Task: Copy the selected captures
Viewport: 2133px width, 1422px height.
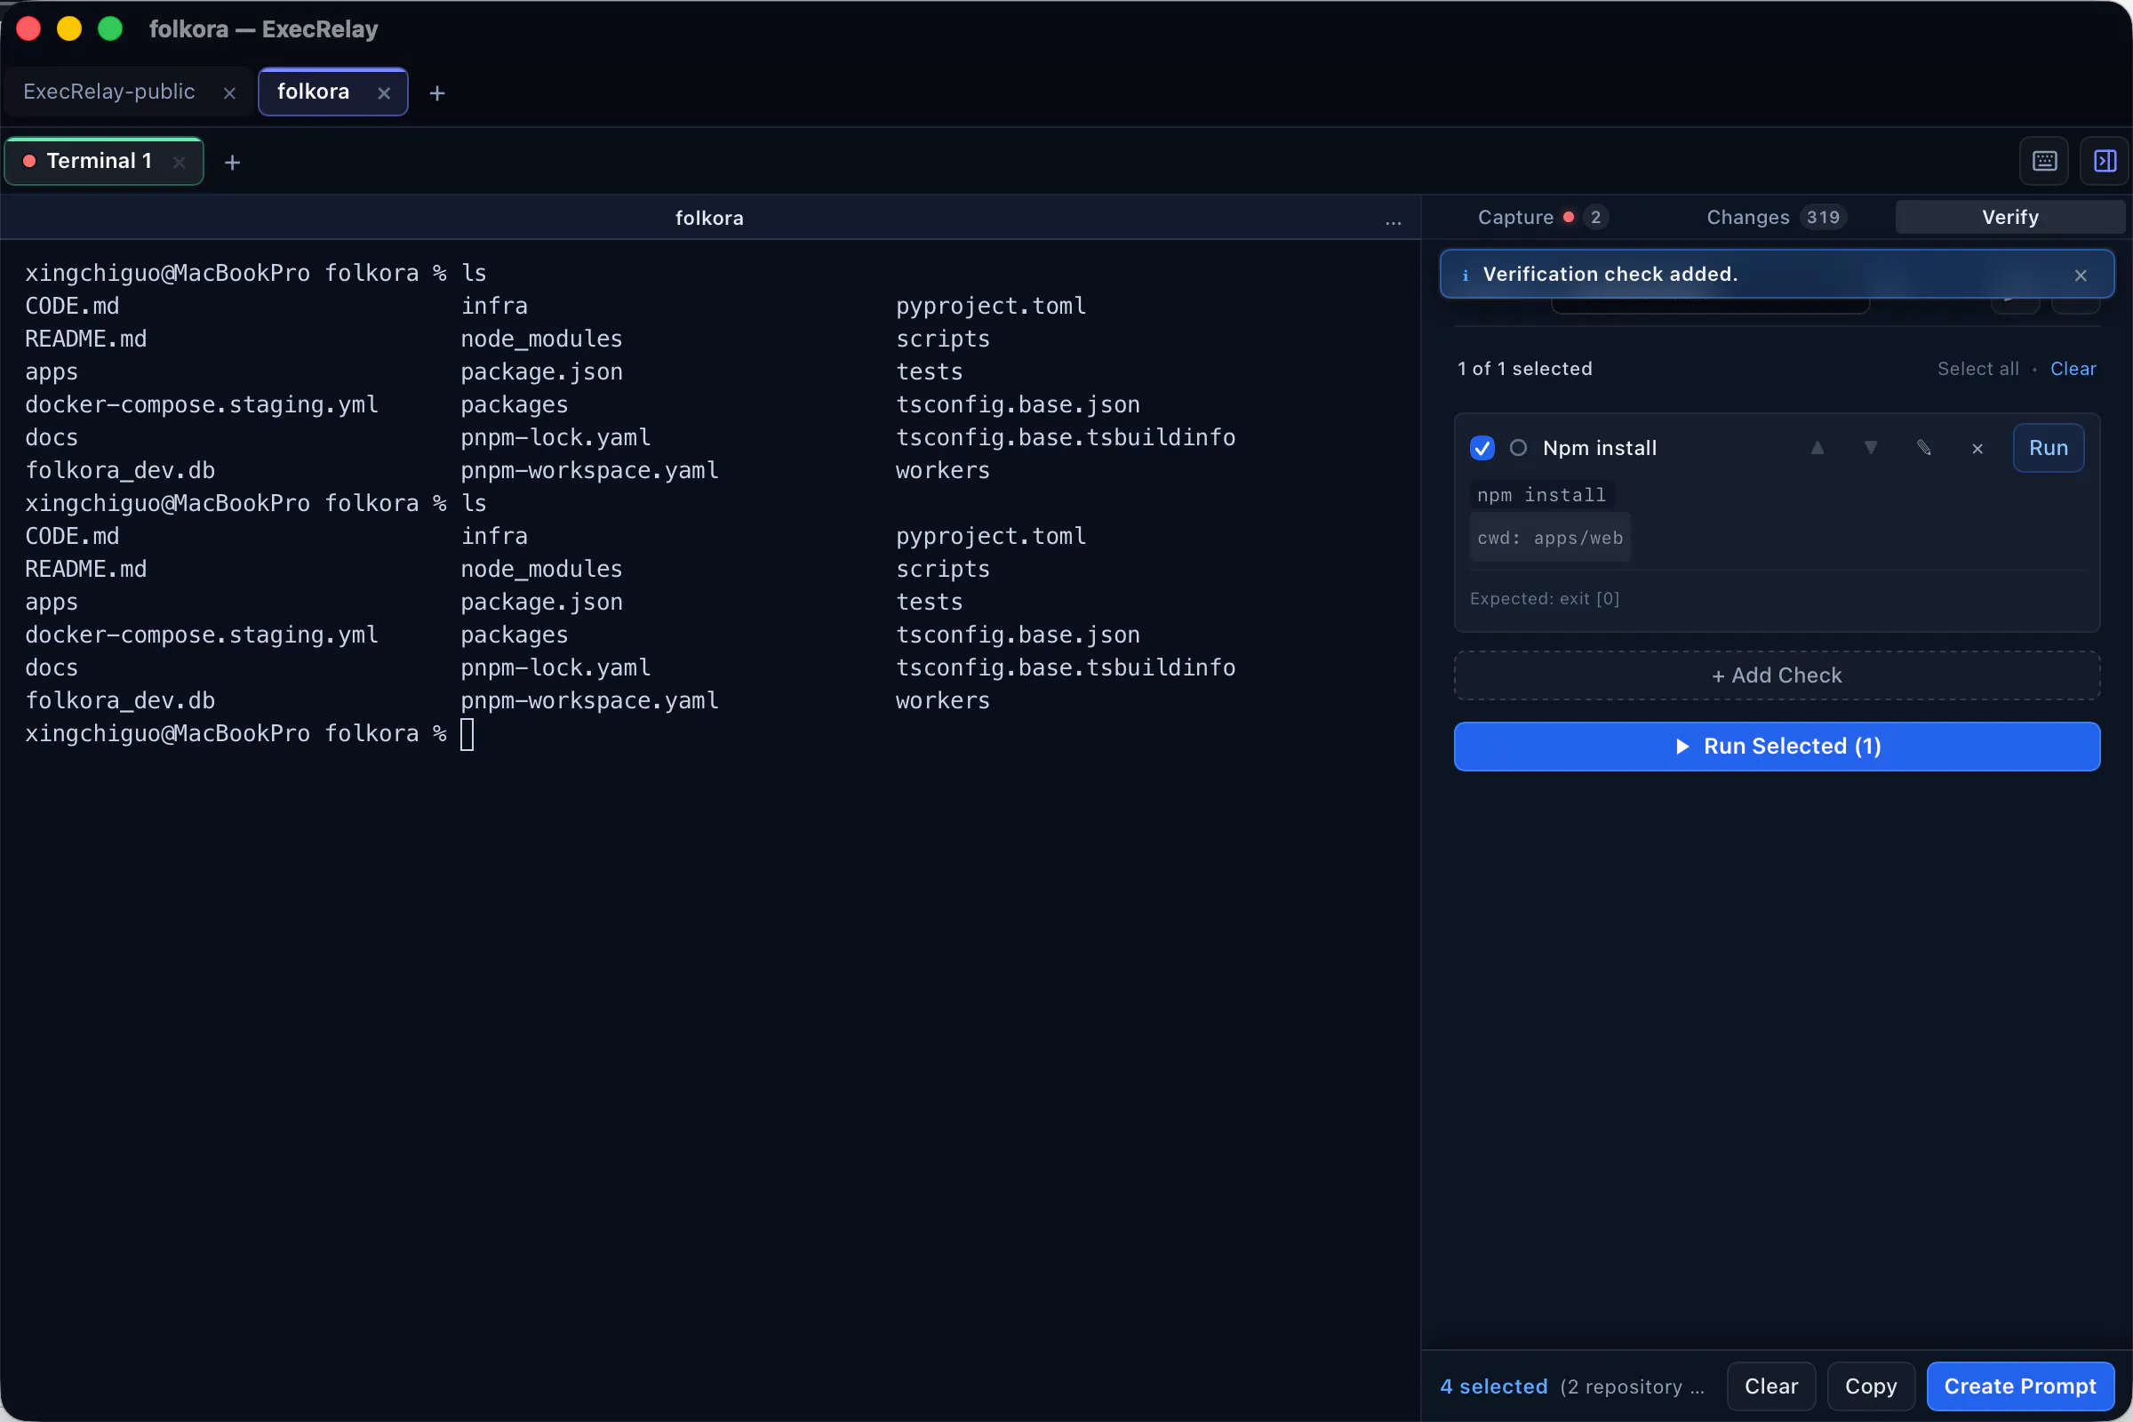Action: point(1870,1386)
